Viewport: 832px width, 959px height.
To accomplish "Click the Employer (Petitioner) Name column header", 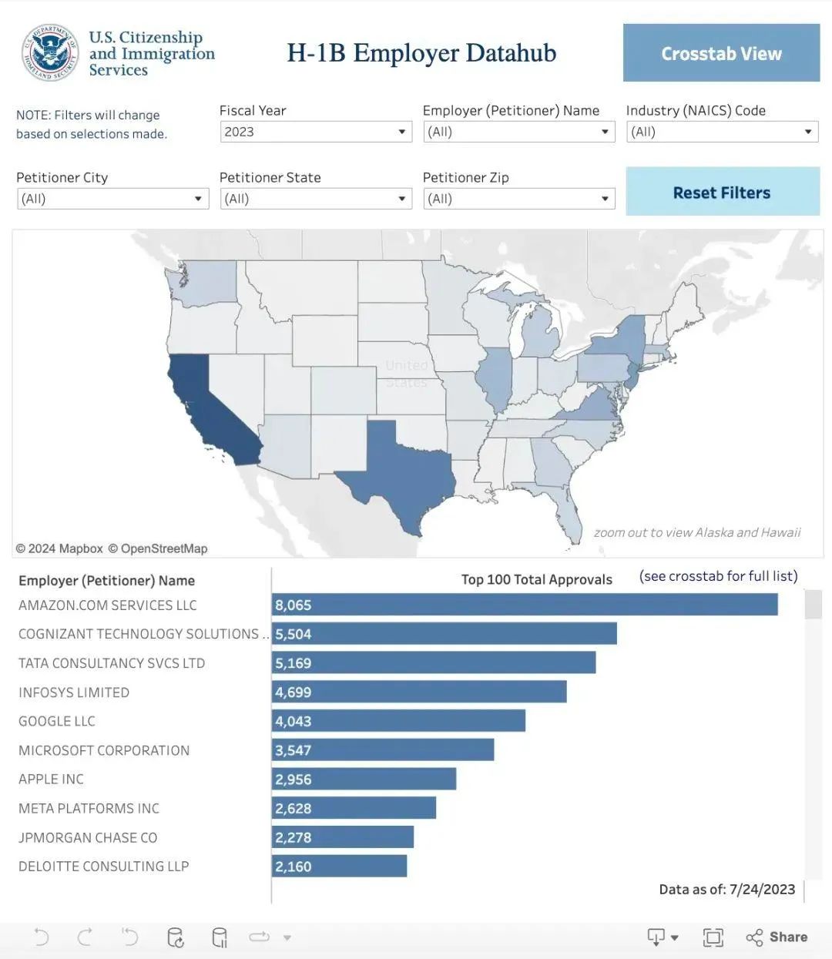I will click(106, 581).
